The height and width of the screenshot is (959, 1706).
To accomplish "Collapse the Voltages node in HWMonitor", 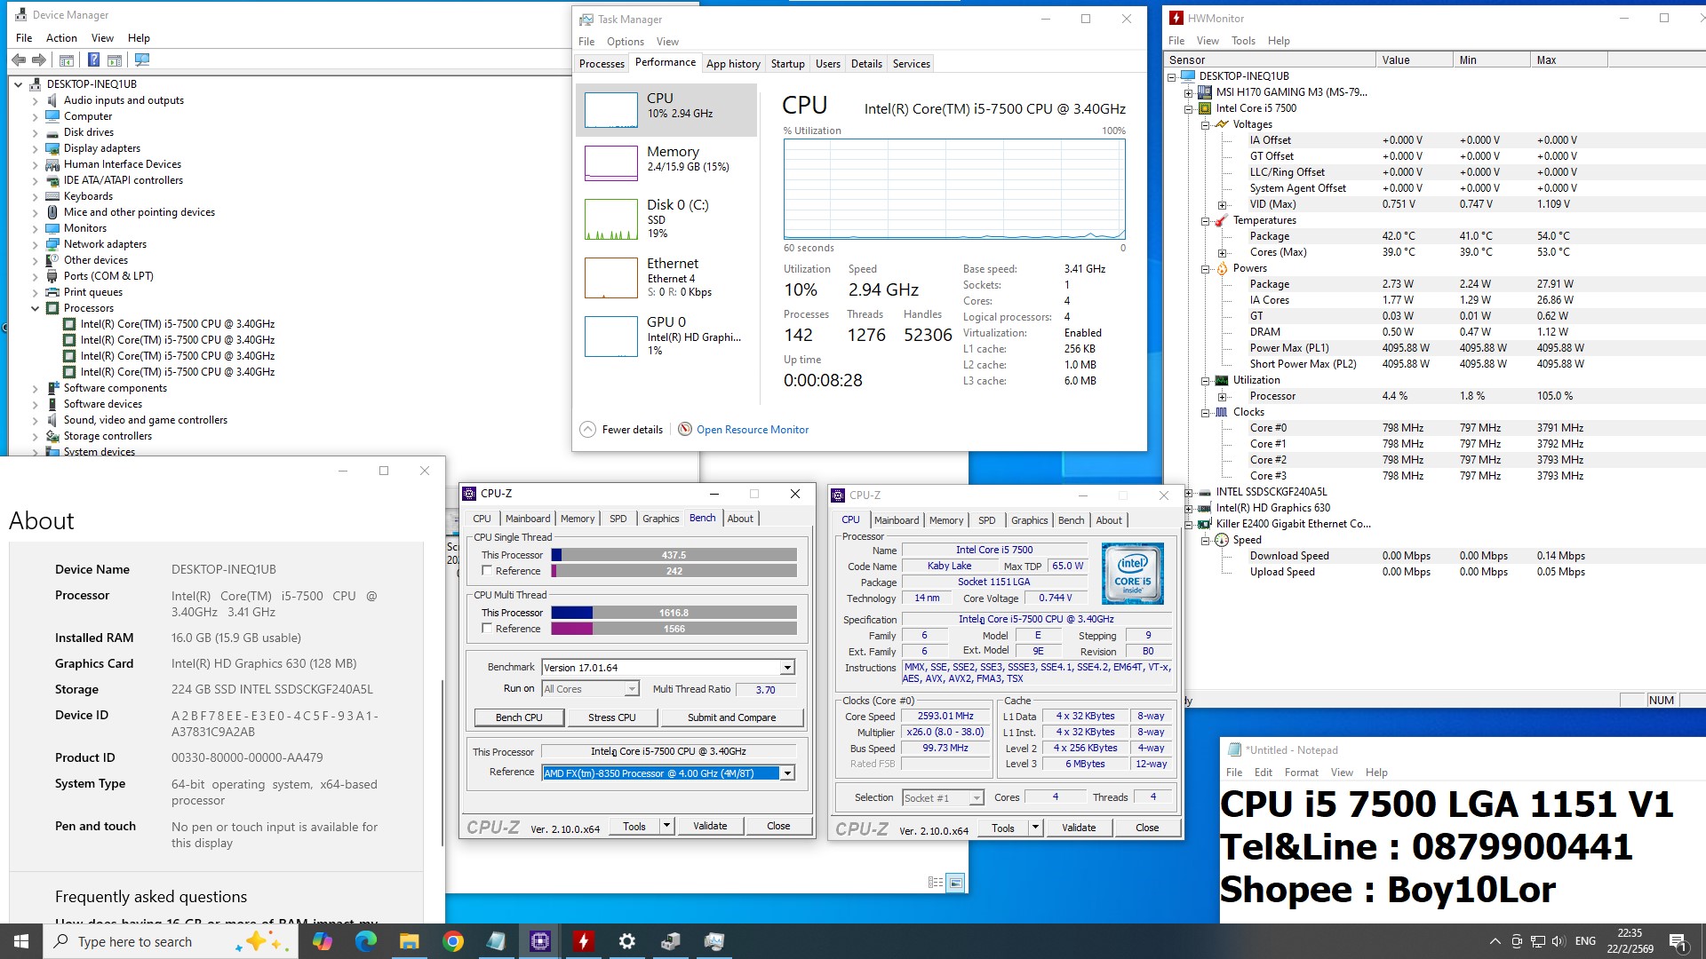I will click(x=1205, y=125).
